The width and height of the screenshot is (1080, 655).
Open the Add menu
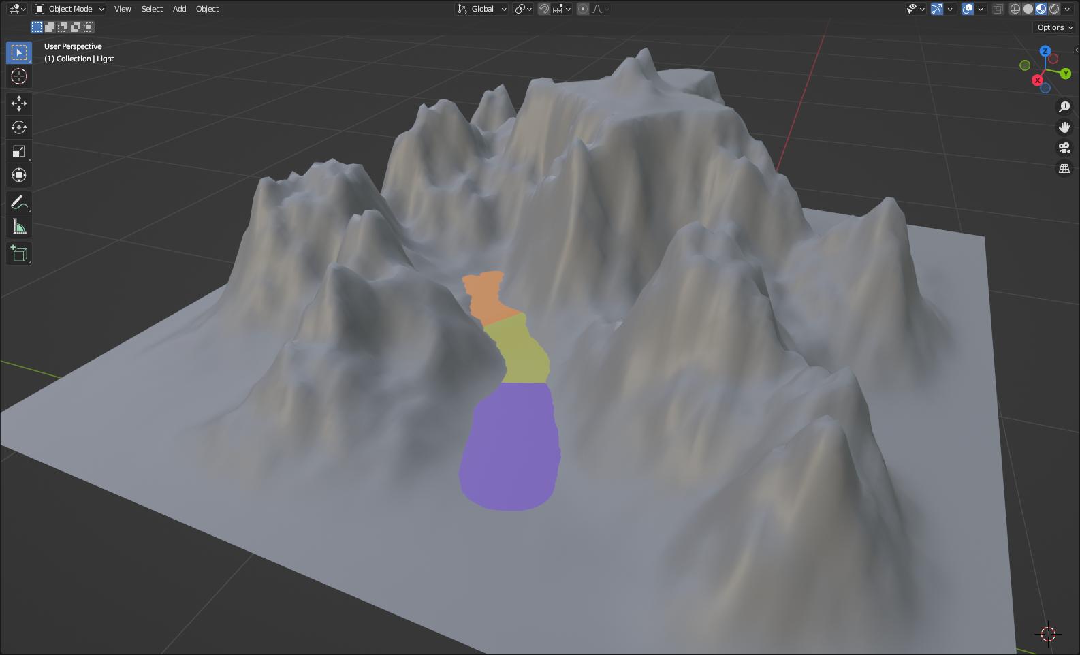pos(179,9)
